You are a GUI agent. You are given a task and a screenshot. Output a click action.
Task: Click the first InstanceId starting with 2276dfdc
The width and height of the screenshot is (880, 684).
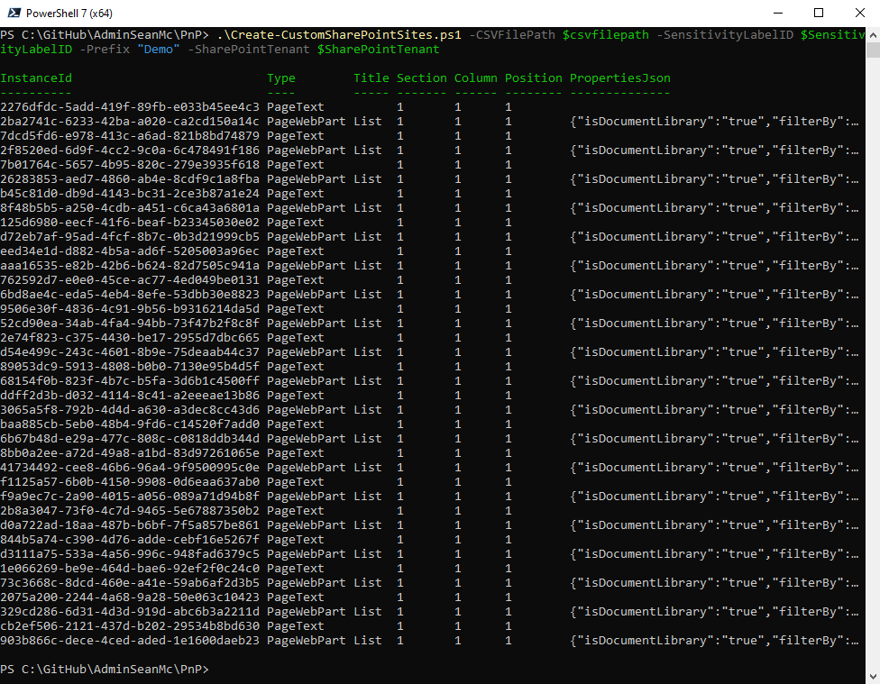pyautogui.click(x=130, y=107)
